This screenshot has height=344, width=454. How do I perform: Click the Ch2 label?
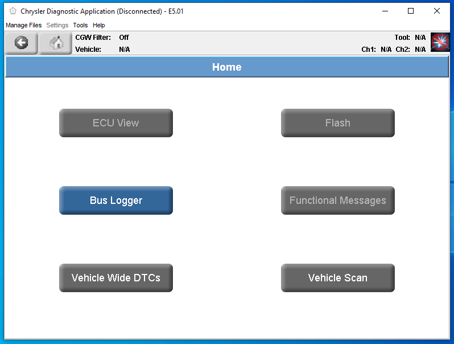click(x=403, y=50)
